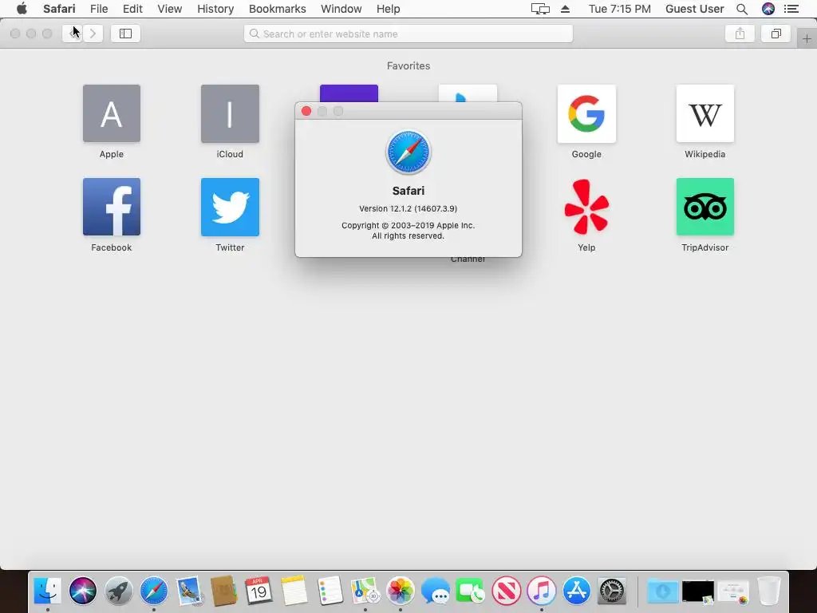The width and height of the screenshot is (817, 613).
Task: Open the purple favorite tile behind the dialog
Action: click(349, 93)
